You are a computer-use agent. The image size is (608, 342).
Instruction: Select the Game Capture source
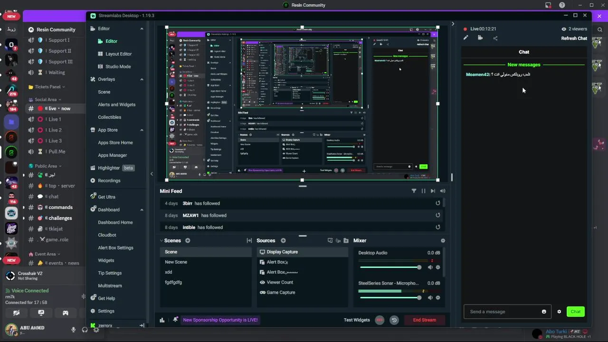pos(302,293)
